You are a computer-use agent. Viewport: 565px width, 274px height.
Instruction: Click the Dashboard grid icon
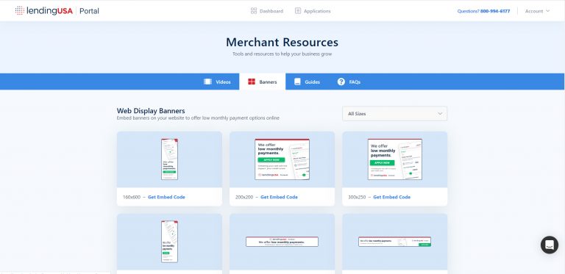[x=254, y=11]
